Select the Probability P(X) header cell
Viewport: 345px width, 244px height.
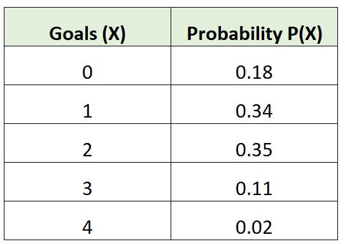click(254, 27)
